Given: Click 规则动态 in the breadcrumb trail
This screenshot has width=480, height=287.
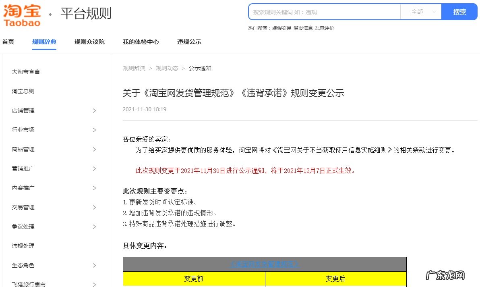Looking at the screenshot, I should pyautogui.click(x=167, y=68).
